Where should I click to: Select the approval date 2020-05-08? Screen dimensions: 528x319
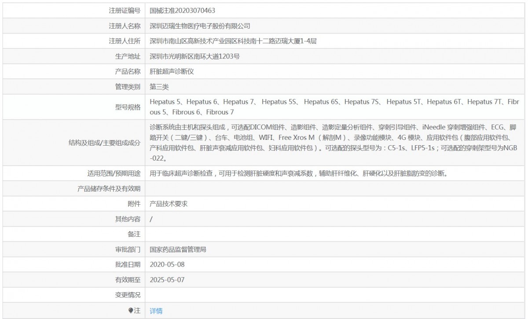click(x=167, y=264)
